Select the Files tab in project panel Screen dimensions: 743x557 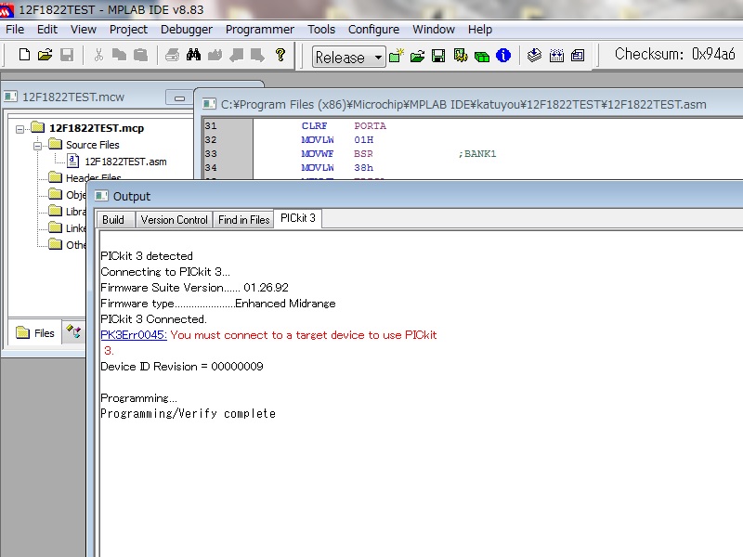tap(37, 333)
